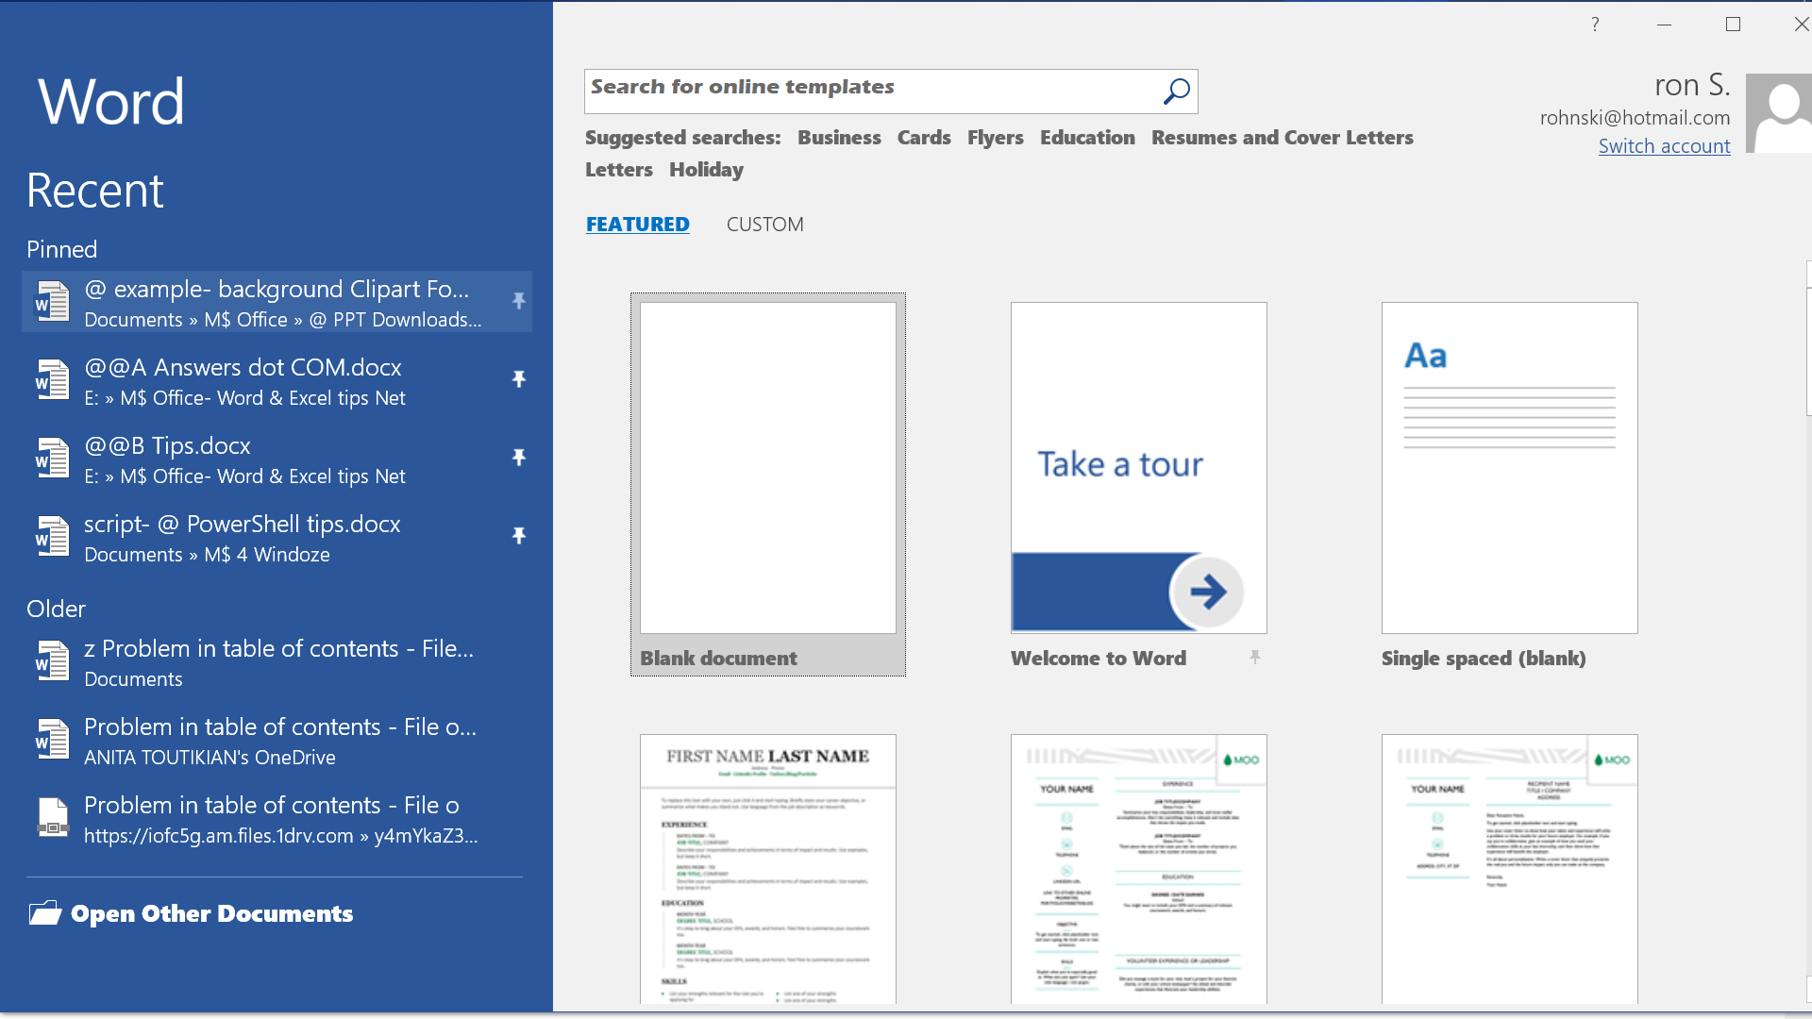Click the Word file icon for @@B Tips

[52, 458]
